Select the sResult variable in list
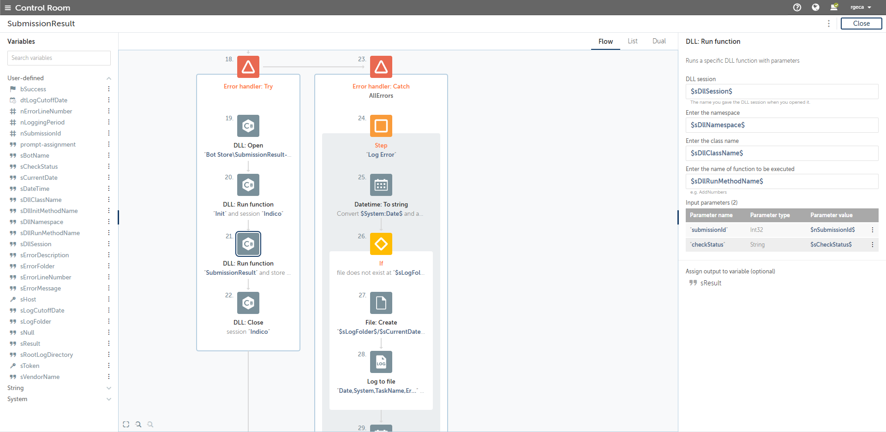886x432 pixels. coord(30,343)
